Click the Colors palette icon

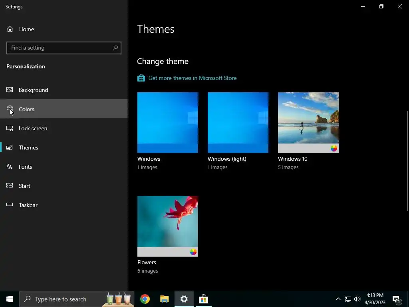(x=10, y=109)
